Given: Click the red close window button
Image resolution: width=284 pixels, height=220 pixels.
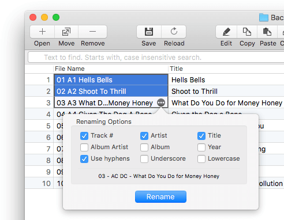Looking at the screenshot, I should (x=33, y=17).
